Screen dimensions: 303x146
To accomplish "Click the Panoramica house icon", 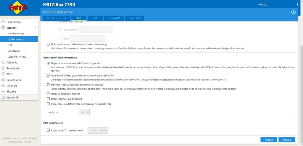I will [x=3, y=22].
